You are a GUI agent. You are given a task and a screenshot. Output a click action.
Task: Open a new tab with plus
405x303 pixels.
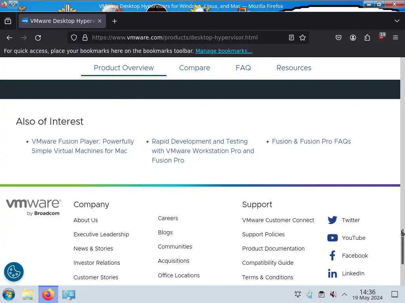(114, 21)
